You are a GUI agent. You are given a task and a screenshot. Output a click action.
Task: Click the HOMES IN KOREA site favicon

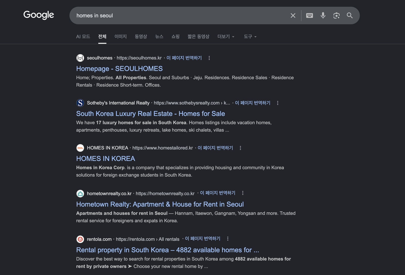[80, 148]
